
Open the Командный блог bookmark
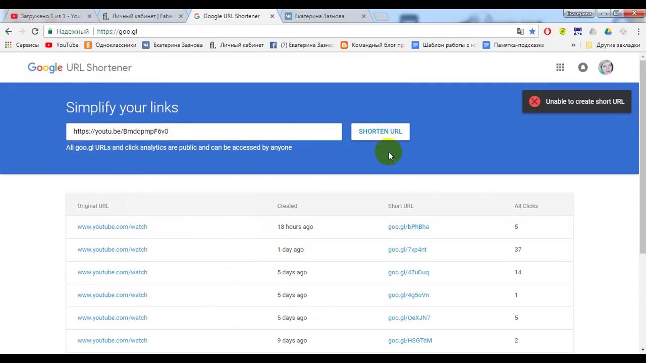pos(373,45)
